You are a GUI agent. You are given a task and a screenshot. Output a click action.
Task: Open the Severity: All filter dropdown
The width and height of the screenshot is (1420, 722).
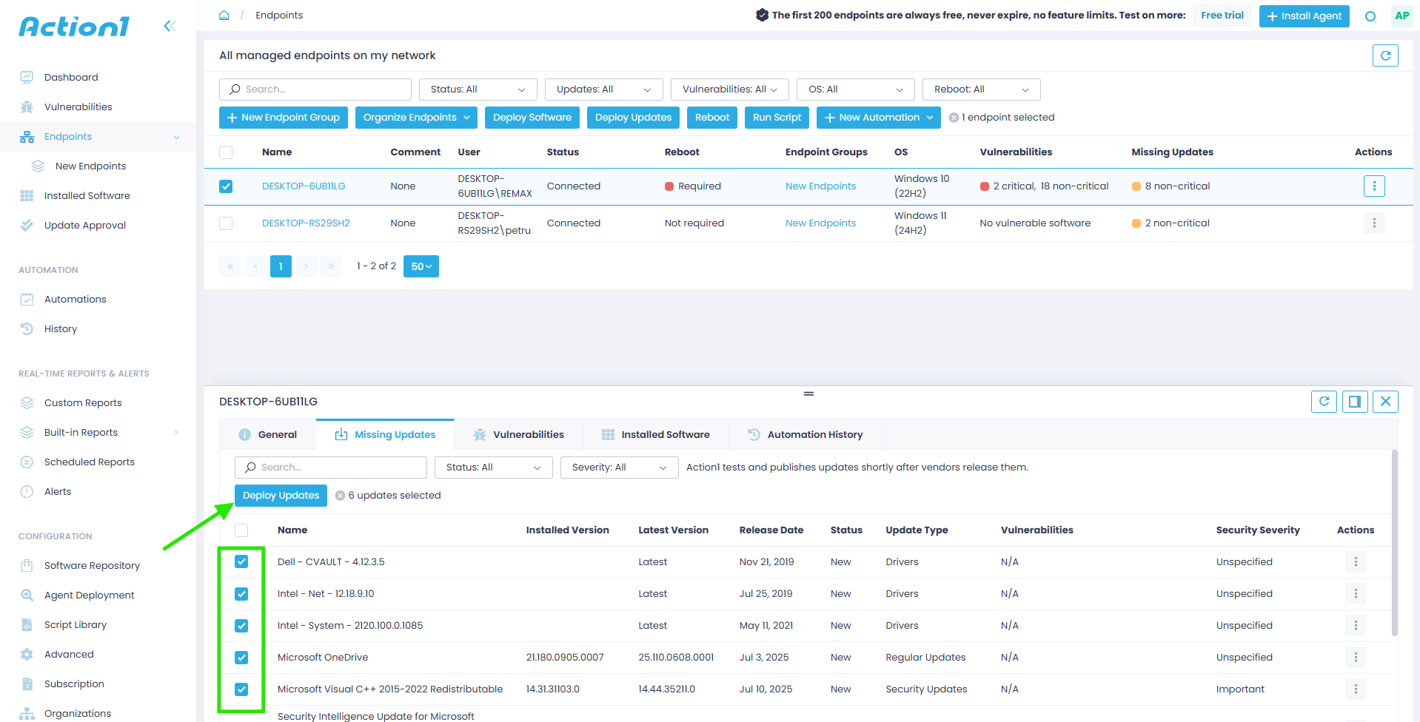[x=619, y=468]
